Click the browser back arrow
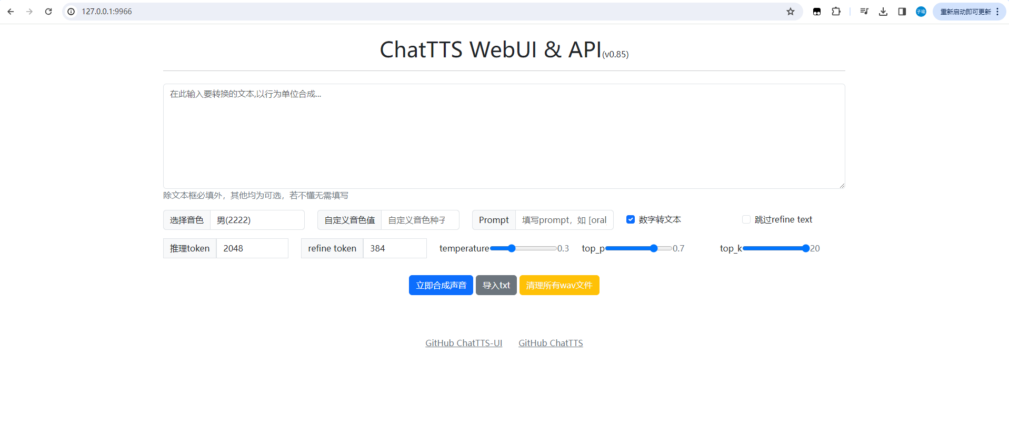Viewport: 1009px width, 424px height. coord(11,12)
